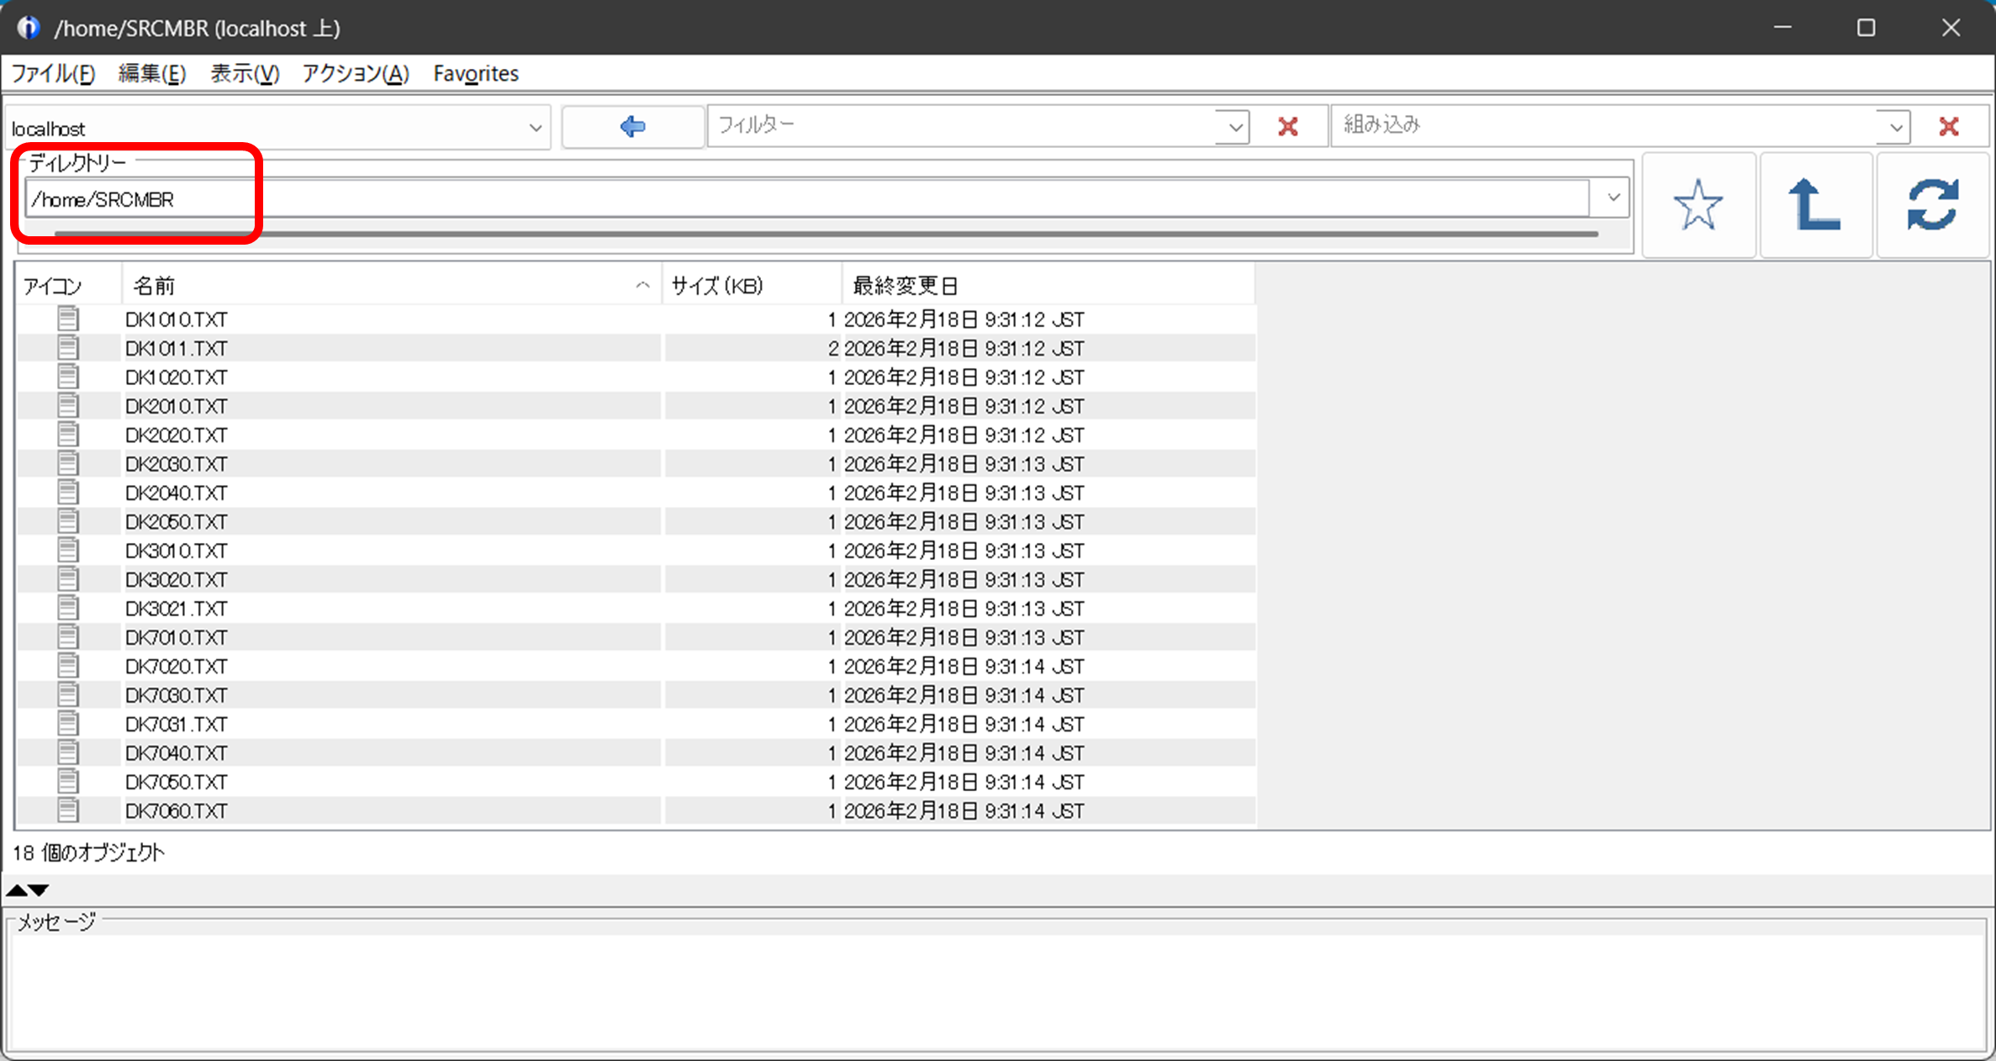Click the blue back arrow button
Viewport: 1996px width, 1061px height.
pyautogui.click(x=632, y=126)
